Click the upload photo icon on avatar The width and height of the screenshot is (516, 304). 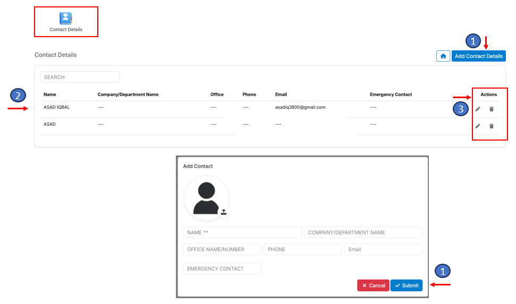224,212
